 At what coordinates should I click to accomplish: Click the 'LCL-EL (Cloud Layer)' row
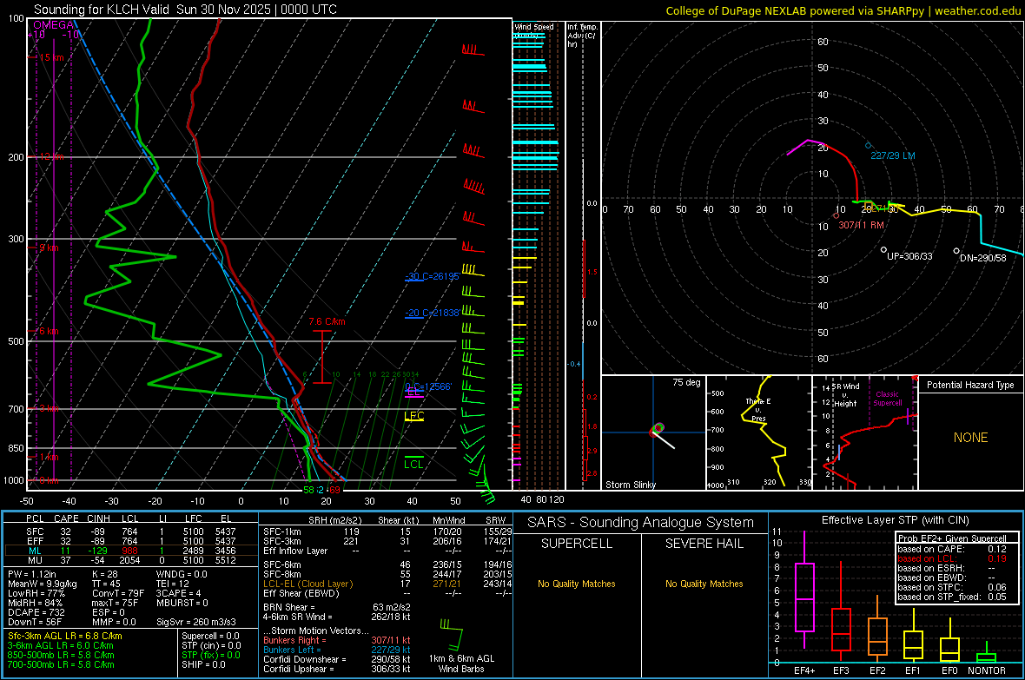click(x=387, y=584)
